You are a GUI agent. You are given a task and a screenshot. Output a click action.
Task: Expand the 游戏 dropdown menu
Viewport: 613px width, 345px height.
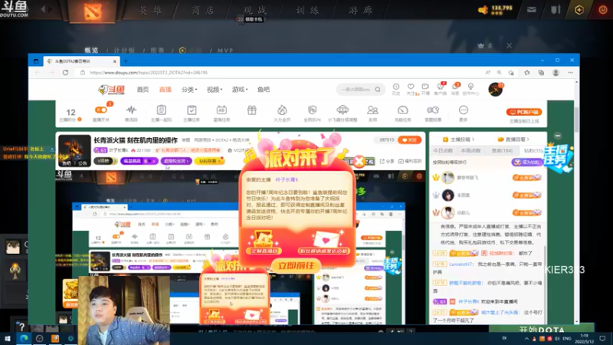[240, 90]
